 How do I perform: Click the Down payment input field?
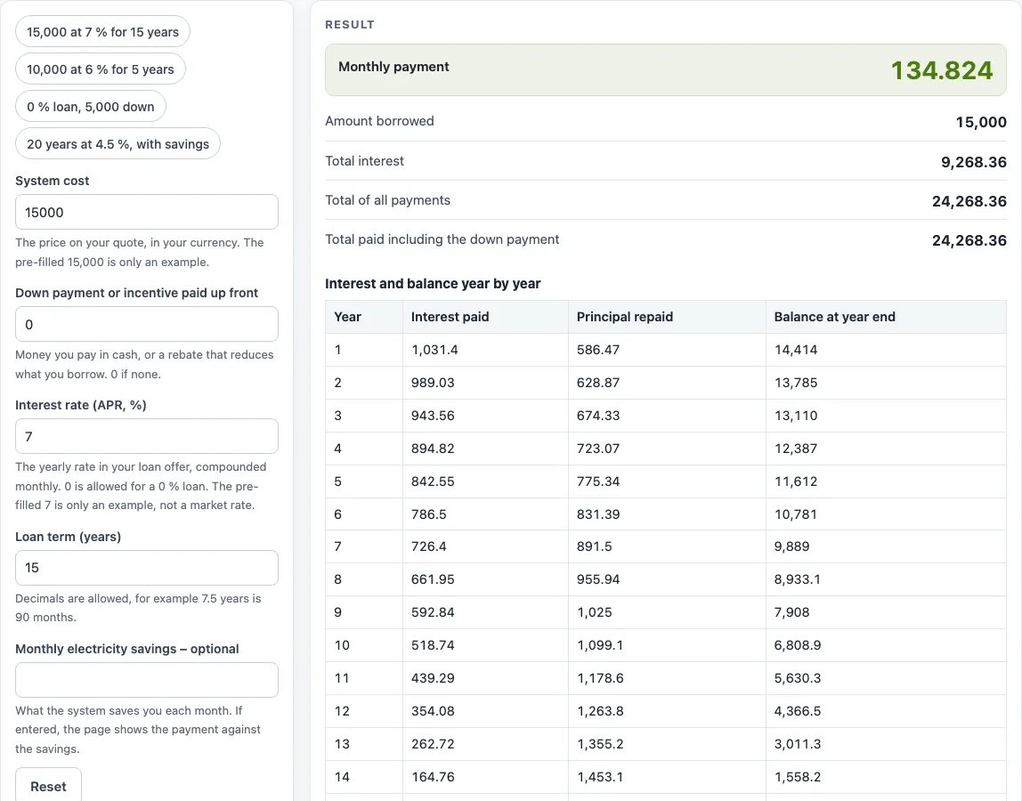(x=147, y=324)
